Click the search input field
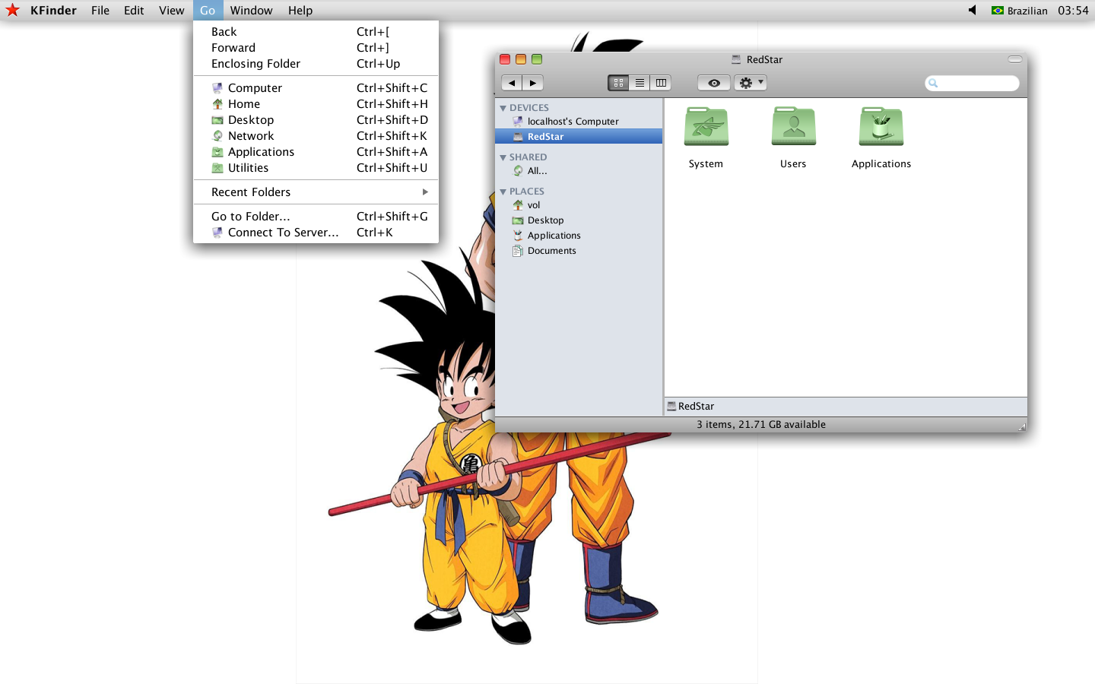1095x684 pixels. (972, 83)
